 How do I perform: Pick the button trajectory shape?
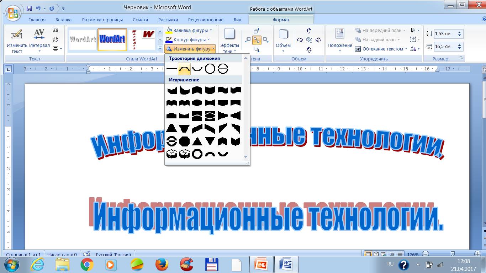pyautogui.click(x=223, y=69)
